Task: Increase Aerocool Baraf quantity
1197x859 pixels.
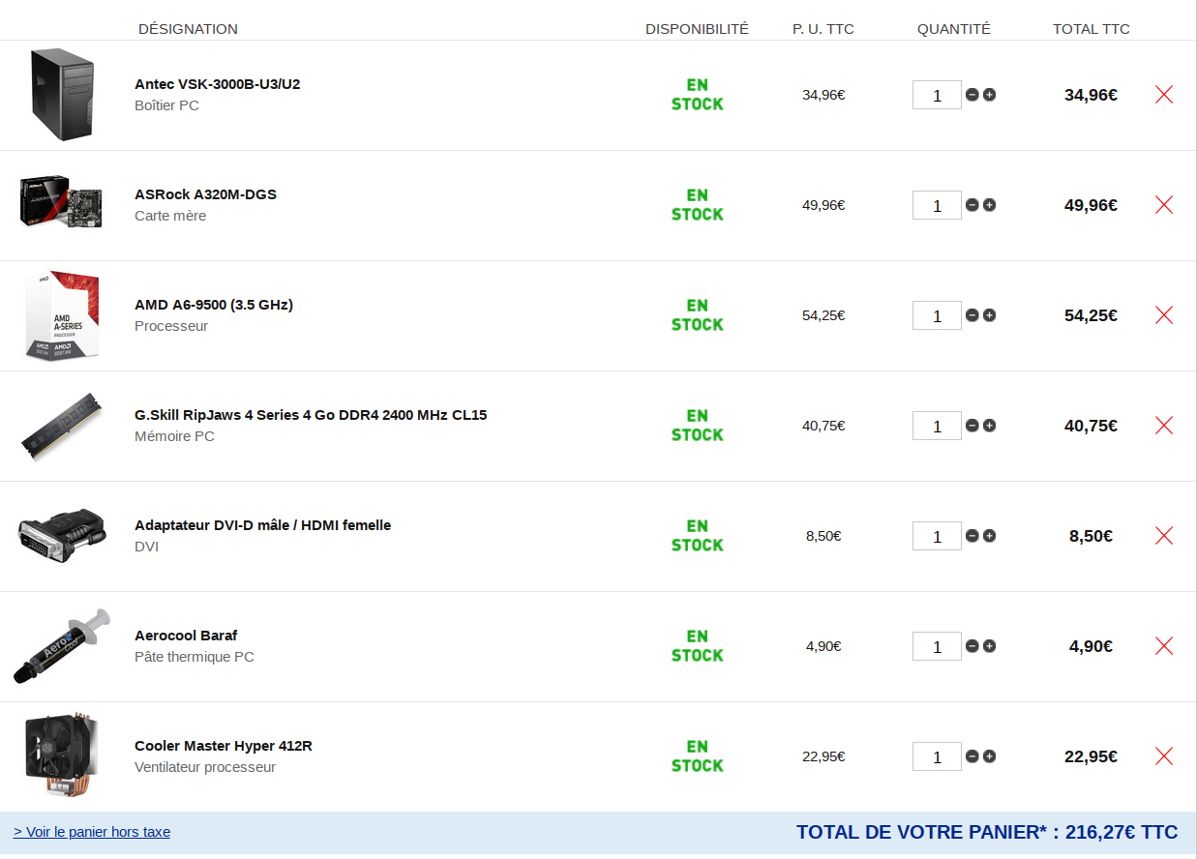Action: (x=989, y=646)
